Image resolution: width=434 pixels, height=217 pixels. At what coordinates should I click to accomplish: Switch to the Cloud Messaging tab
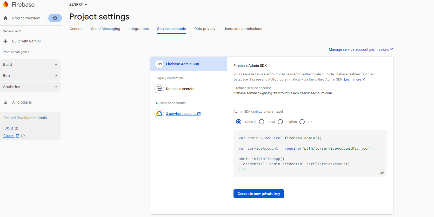click(105, 29)
